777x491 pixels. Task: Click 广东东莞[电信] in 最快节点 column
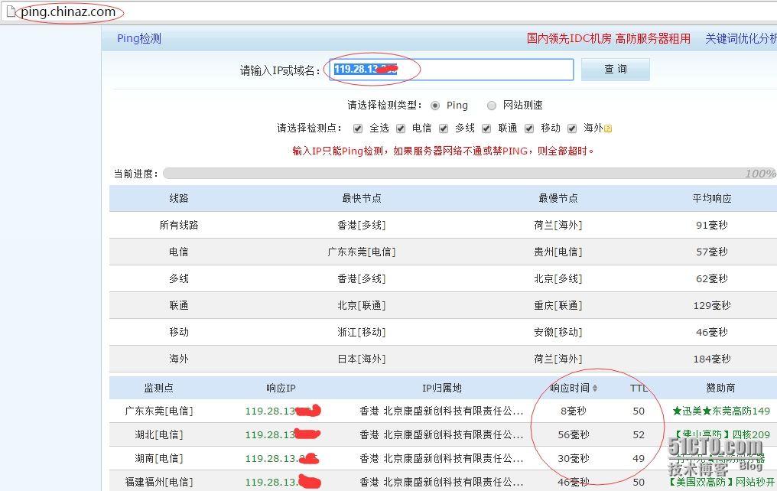click(362, 252)
